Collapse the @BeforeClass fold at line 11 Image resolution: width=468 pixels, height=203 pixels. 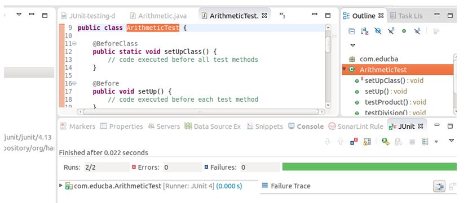click(x=74, y=44)
